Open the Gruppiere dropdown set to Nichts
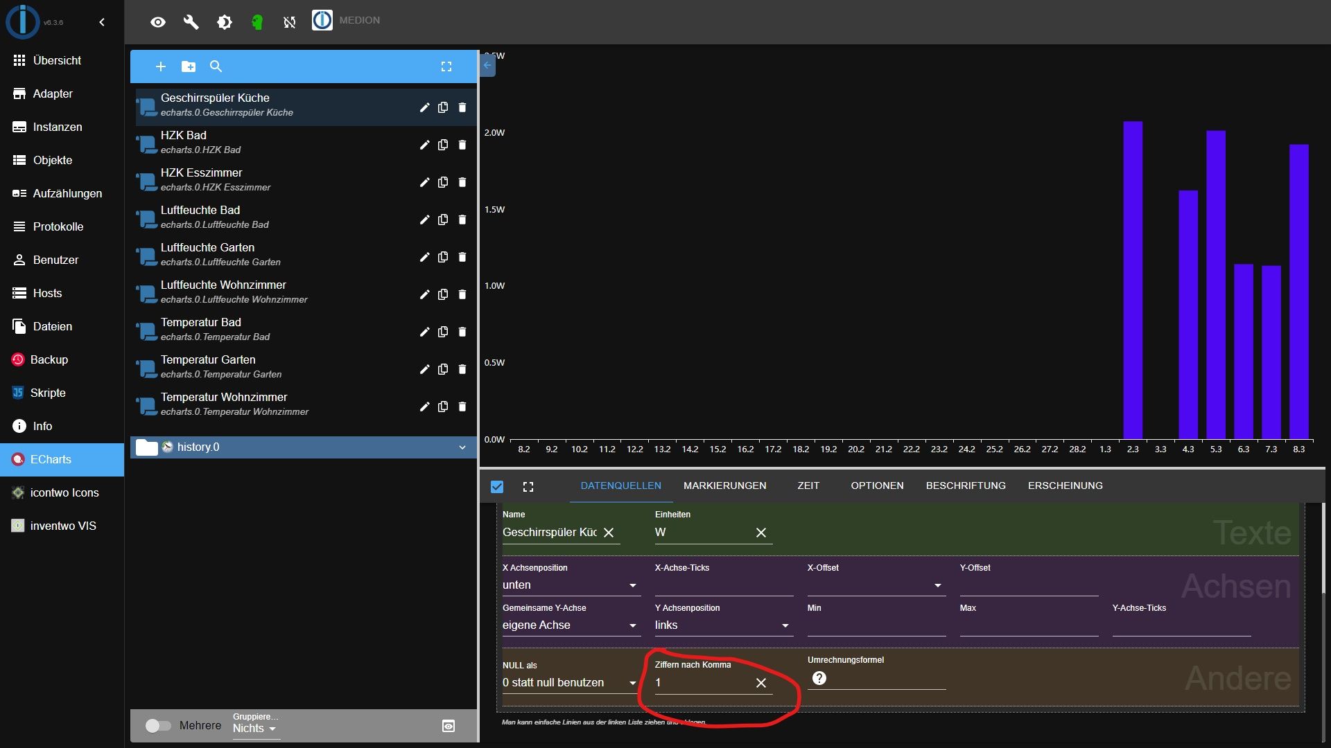 click(x=254, y=729)
